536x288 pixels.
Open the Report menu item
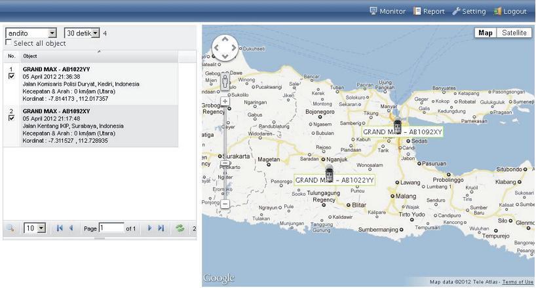pyautogui.click(x=429, y=11)
